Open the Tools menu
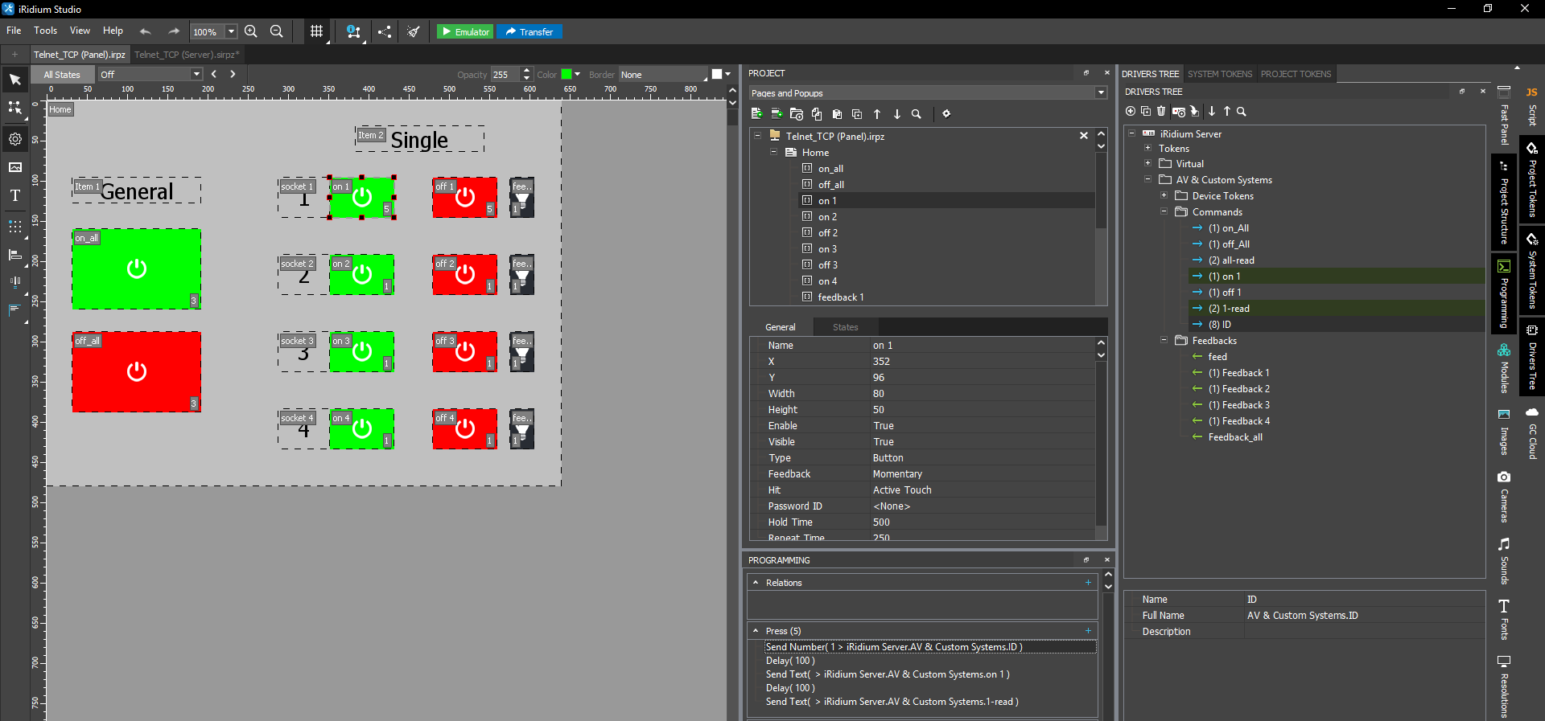 click(45, 31)
